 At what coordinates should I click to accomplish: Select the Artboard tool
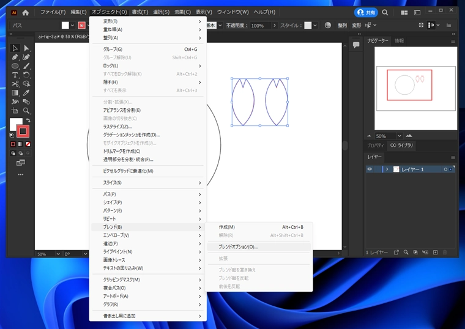[x=15, y=111]
